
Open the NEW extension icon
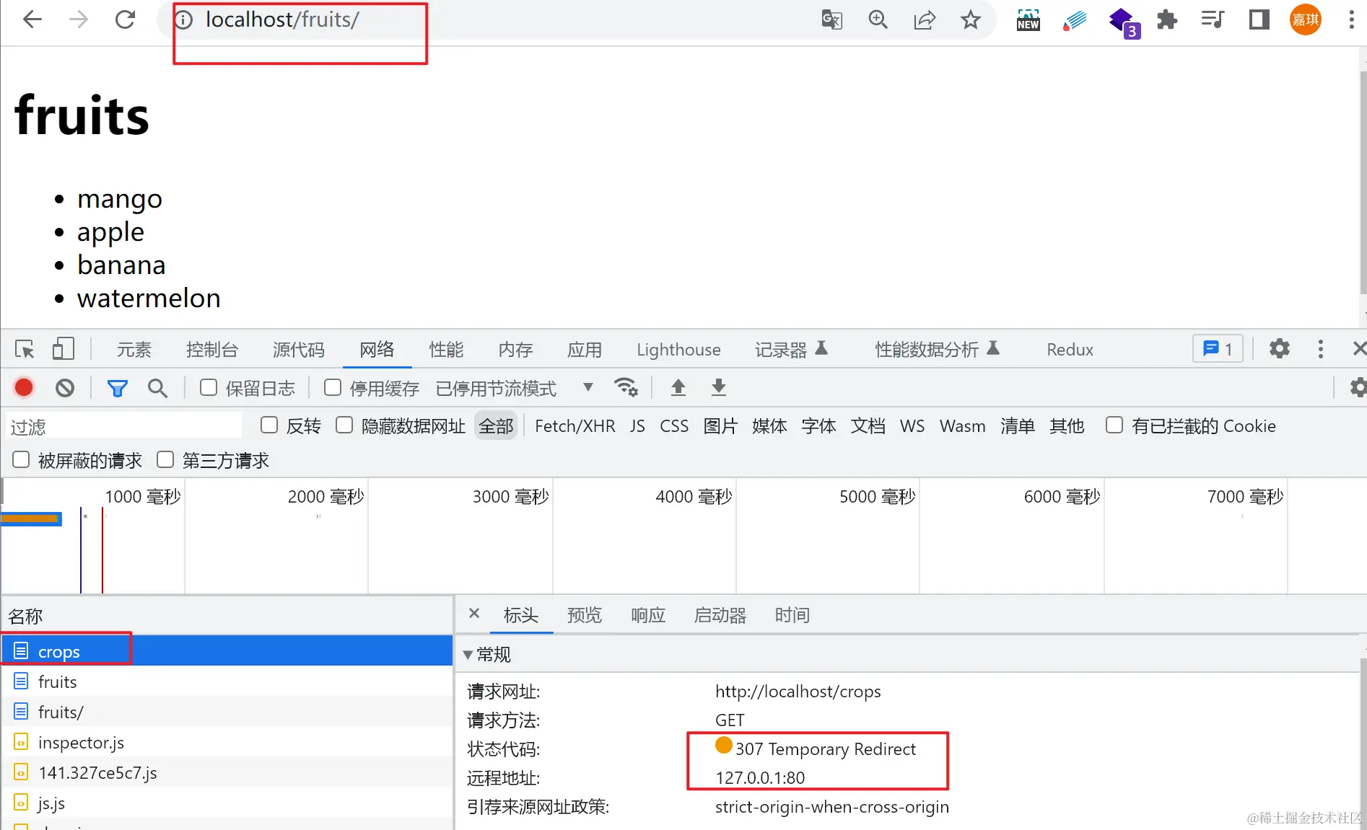(x=1028, y=19)
